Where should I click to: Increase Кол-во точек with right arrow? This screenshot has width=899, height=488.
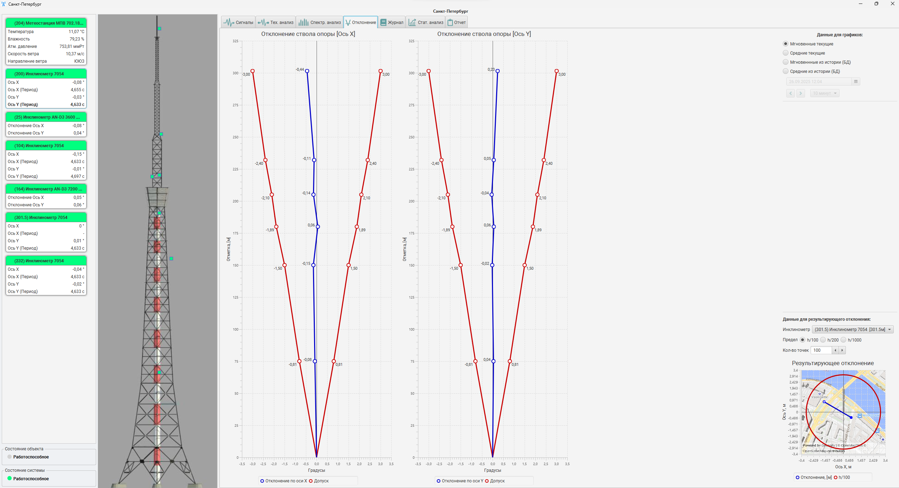click(x=842, y=350)
